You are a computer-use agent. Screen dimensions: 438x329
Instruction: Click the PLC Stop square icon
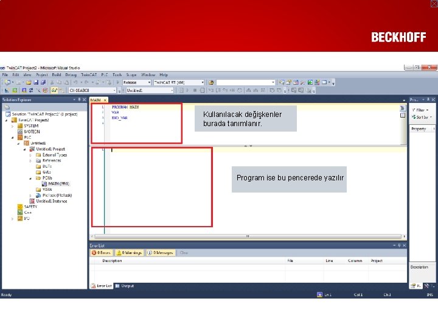(195, 90)
